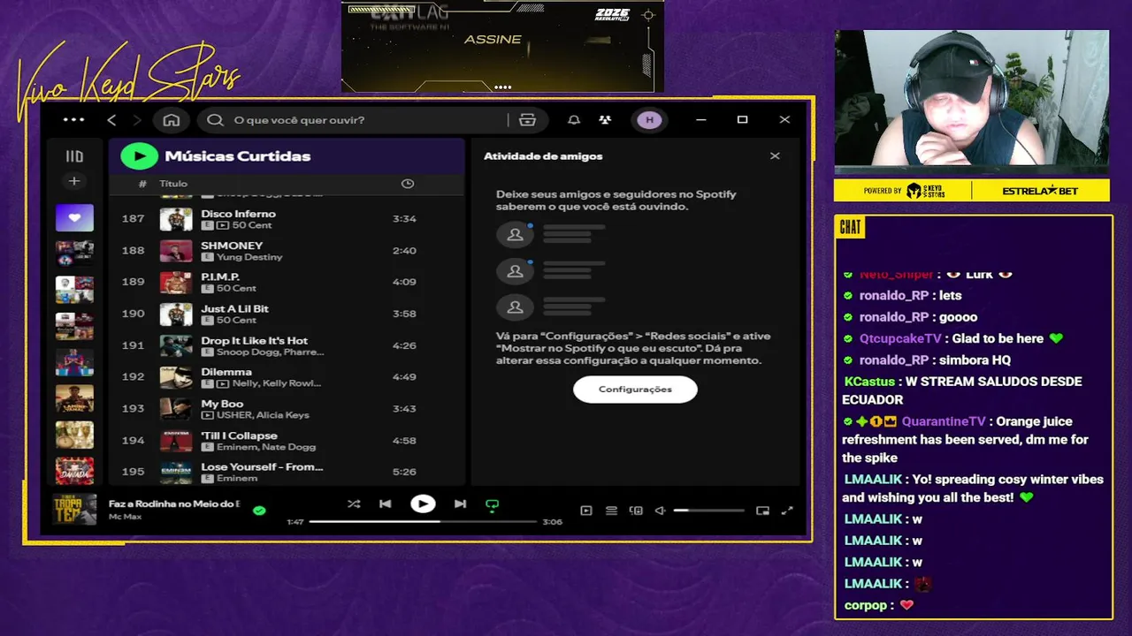Toggle shuffle playback
The height and width of the screenshot is (636, 1132).
point(354,504)
